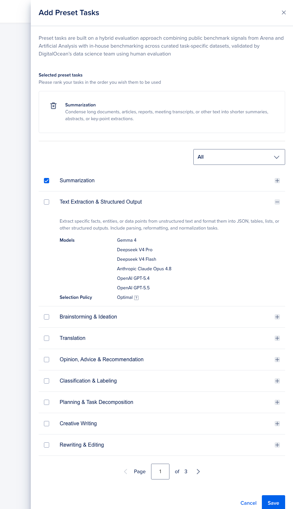Expand Brainstorming & Ideation details
Image resolution: width=293 pixels, height=509 pixels.
(x=277, y=317)
